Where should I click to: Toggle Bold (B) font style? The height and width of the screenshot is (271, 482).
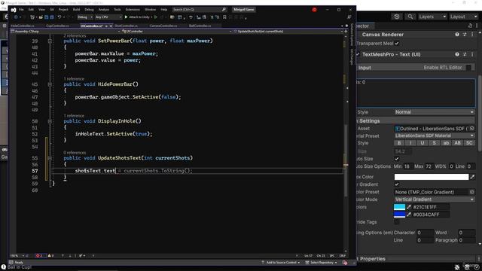click(399, 143)
